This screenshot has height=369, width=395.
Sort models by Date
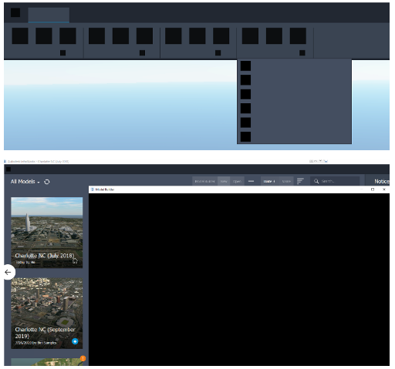pyautogui.click(x=269, y=181)
